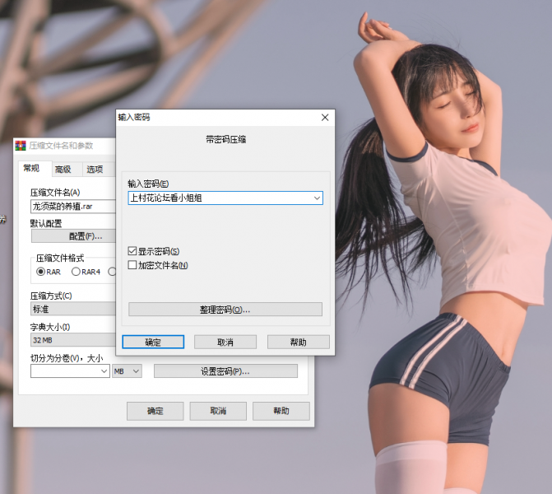This screenshot has height=494, width=552.
Task: Open the 压缩方式 标准 dropdown
Action: click(72, 309)
